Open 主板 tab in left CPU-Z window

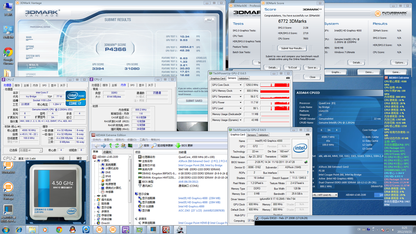pos(26,85)
